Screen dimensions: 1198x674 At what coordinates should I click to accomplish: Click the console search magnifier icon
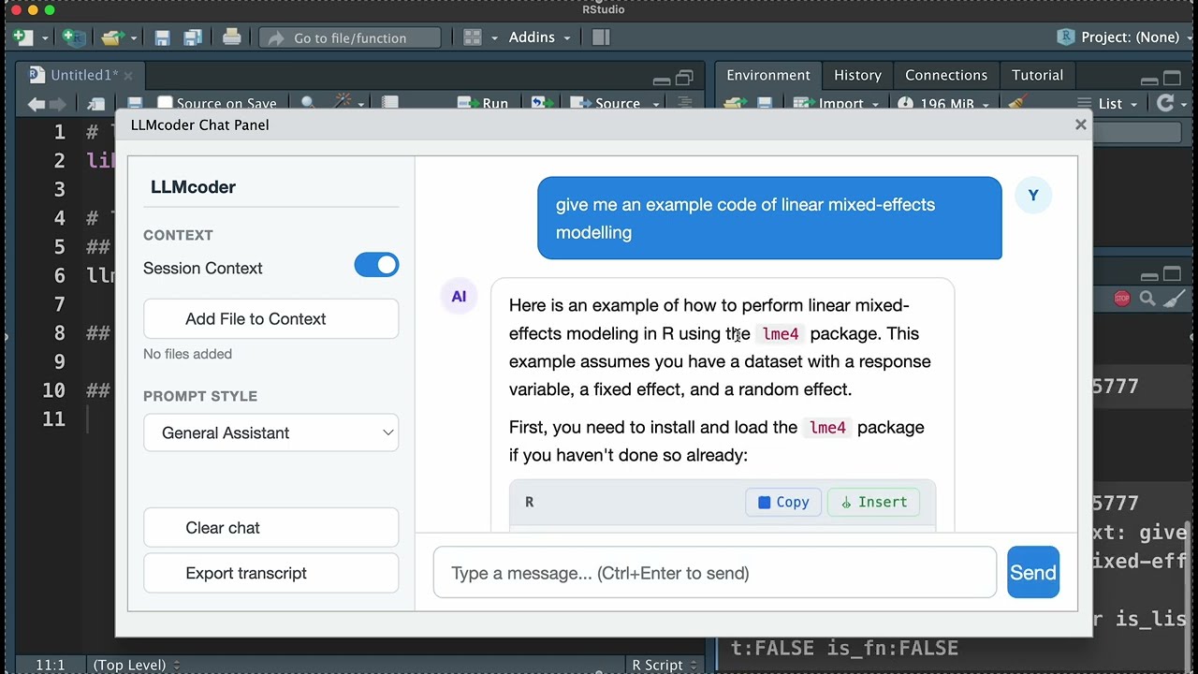pyautogui.click(x=1148, y=299)
